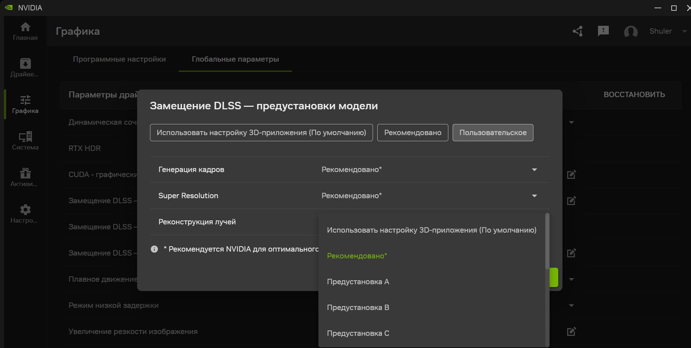Select Предустановка B option
The height and width of the screenshot is (348, 691).
tap(431, 308)
